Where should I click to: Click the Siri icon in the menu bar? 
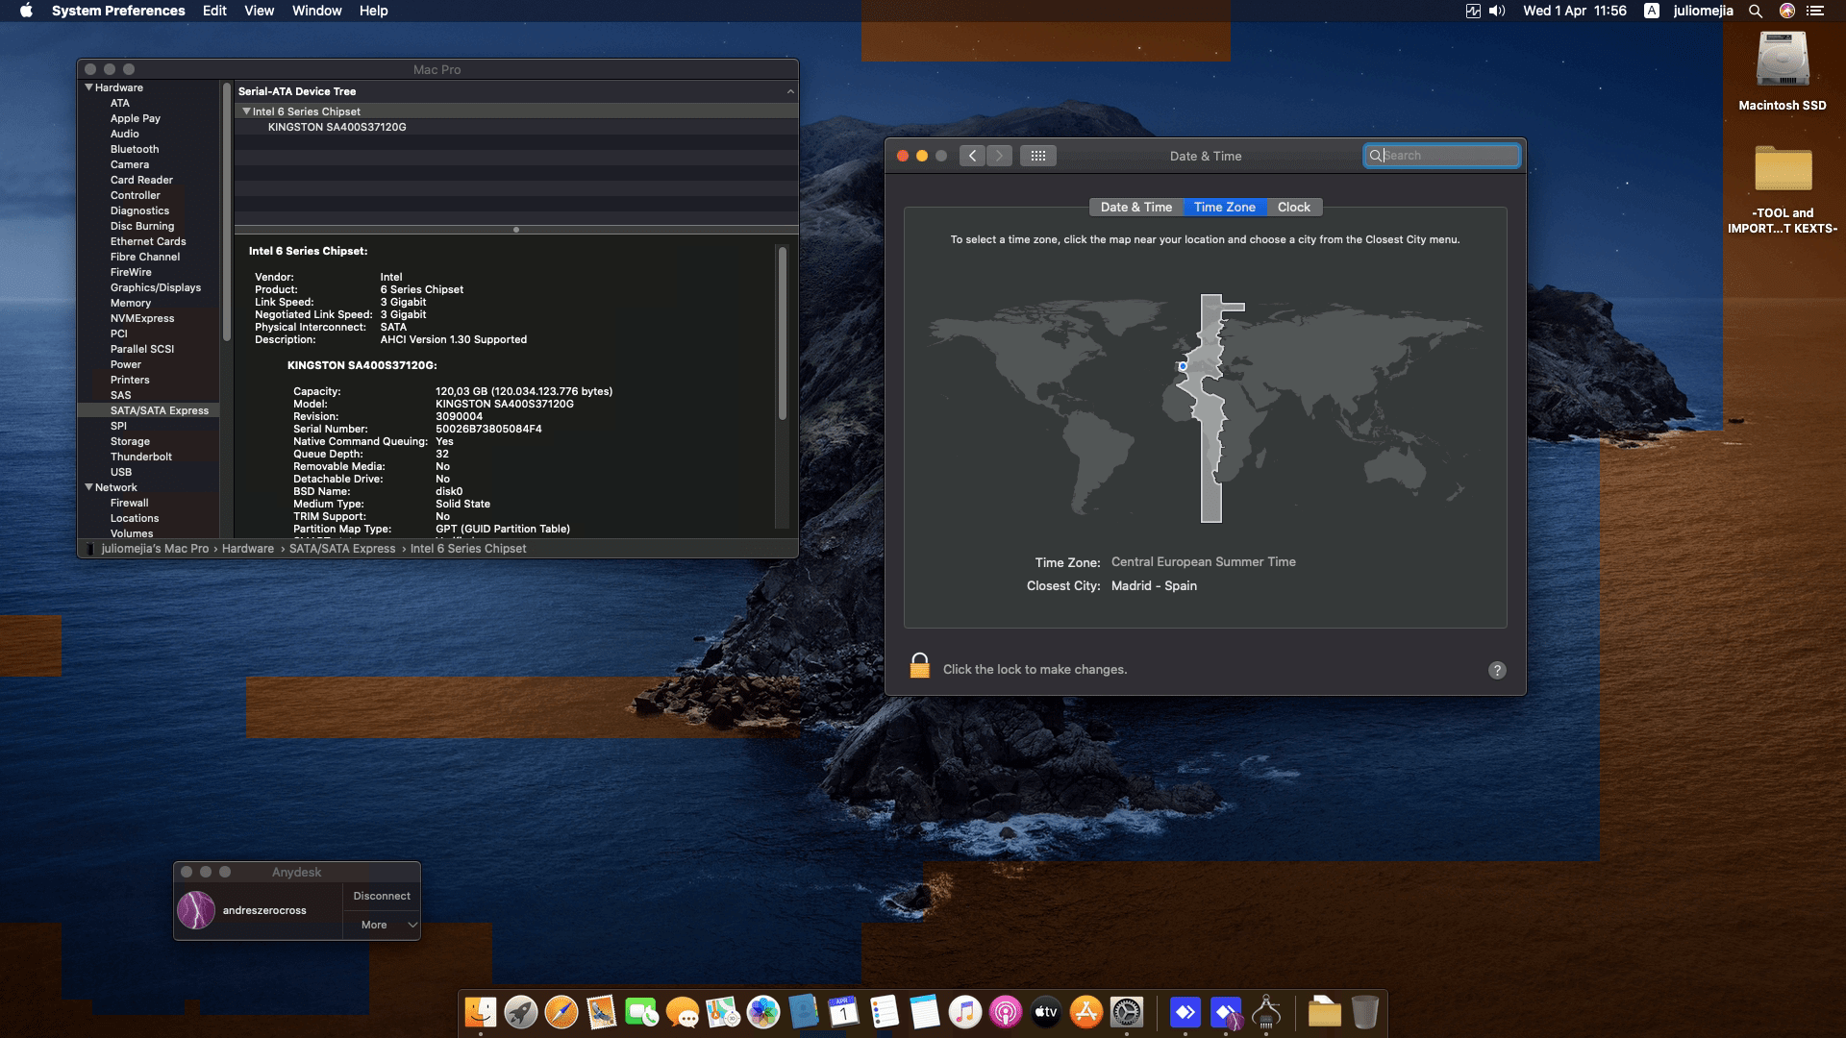point(1786,11)
